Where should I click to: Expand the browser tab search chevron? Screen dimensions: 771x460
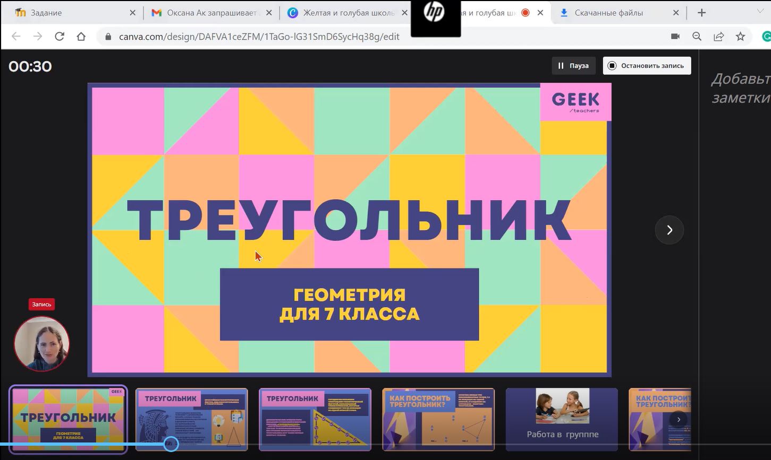point(760,12)
